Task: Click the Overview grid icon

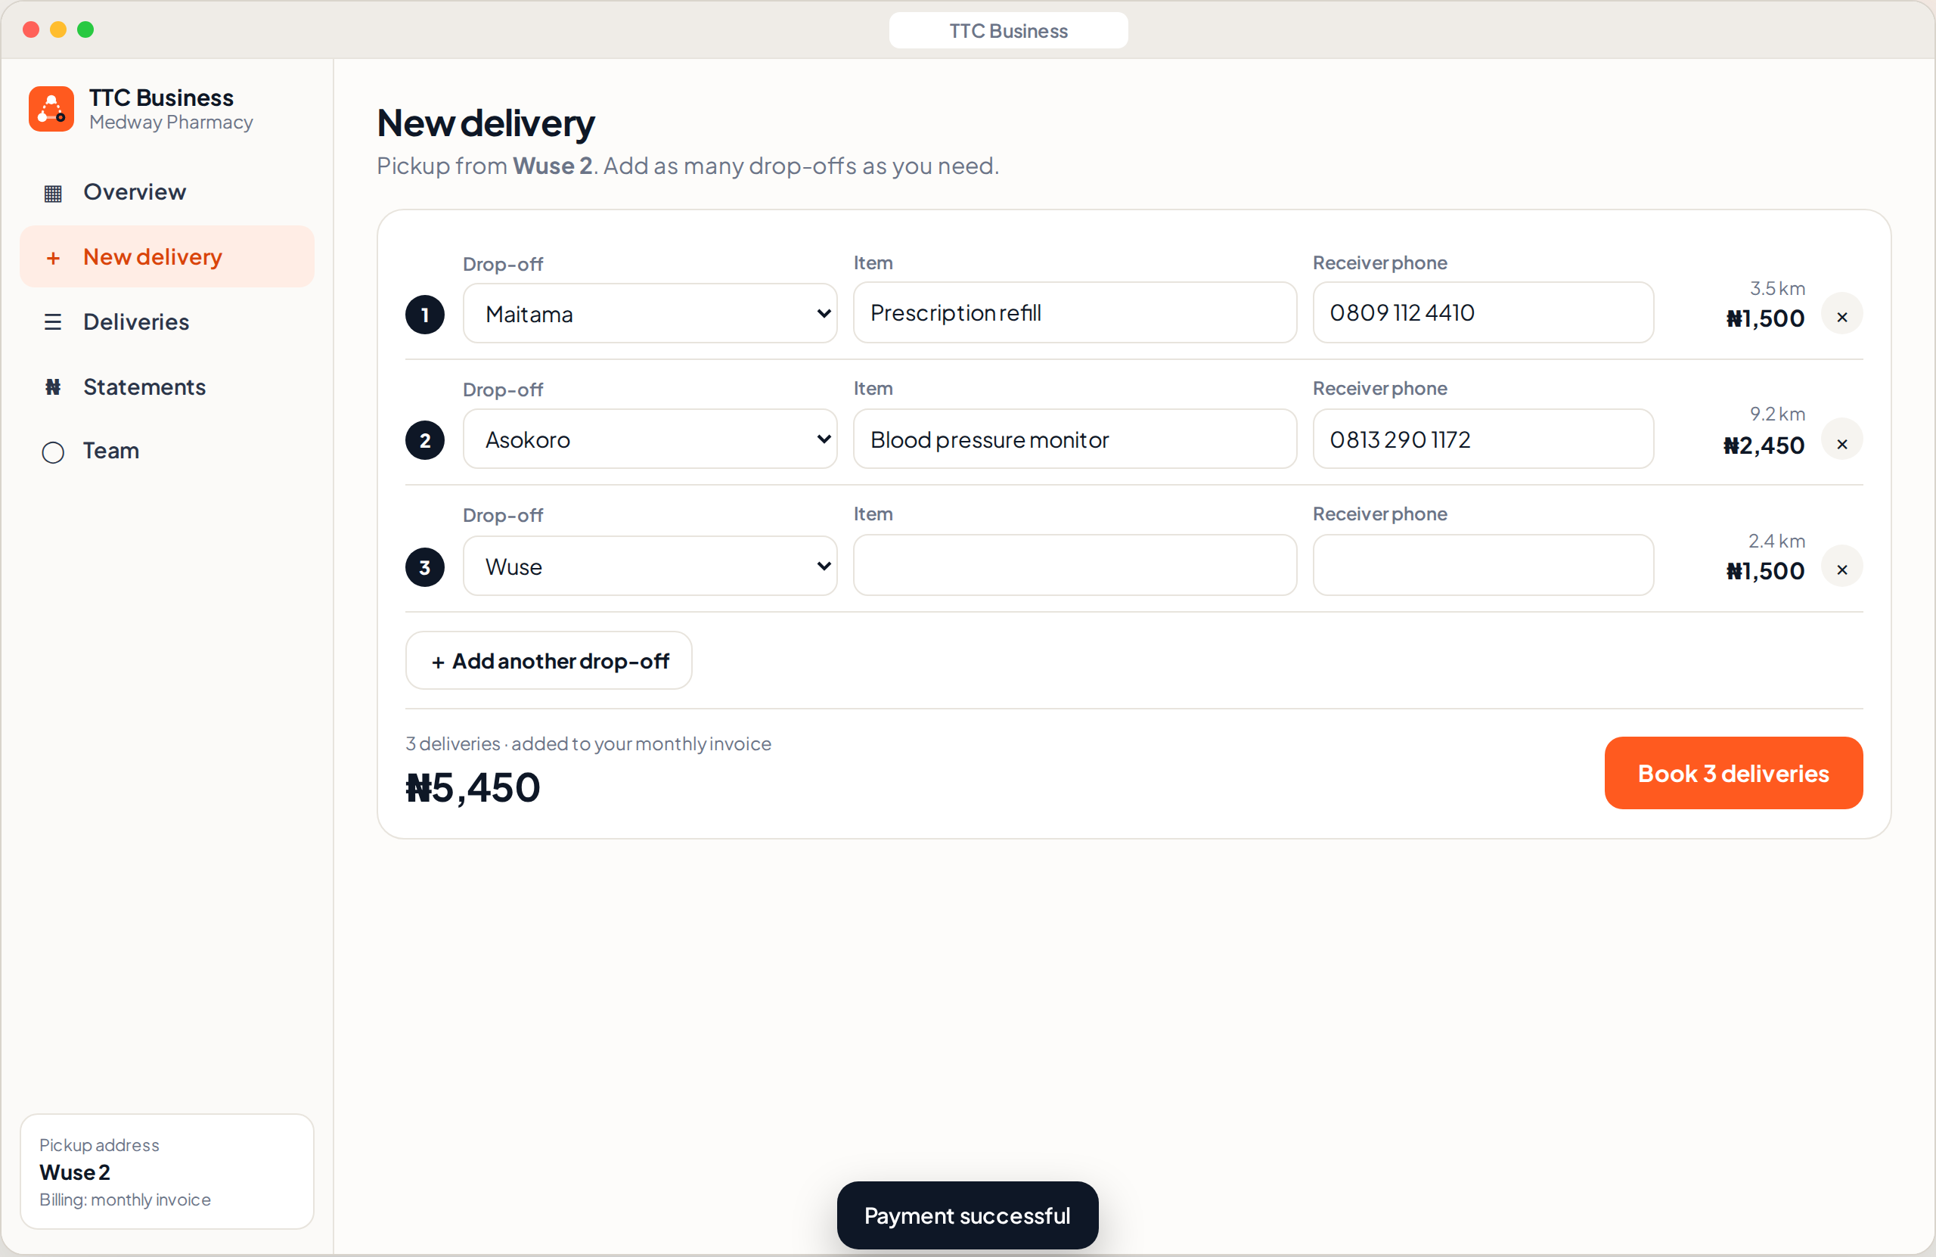Action: tap(53, 193)
